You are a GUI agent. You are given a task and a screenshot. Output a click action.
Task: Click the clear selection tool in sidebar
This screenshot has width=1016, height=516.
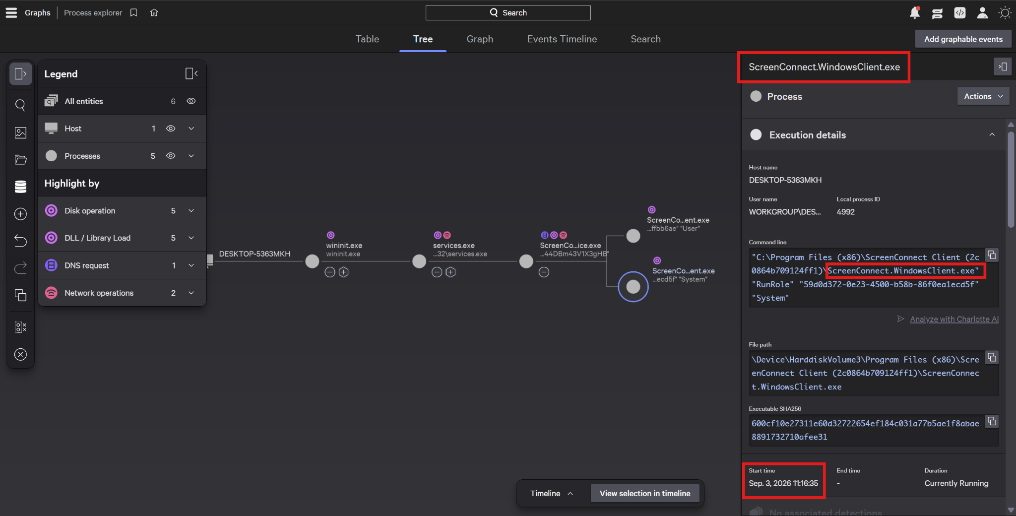click(20, 327)
